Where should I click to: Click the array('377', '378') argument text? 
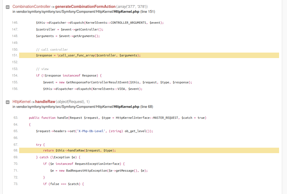tap(132, 7)
